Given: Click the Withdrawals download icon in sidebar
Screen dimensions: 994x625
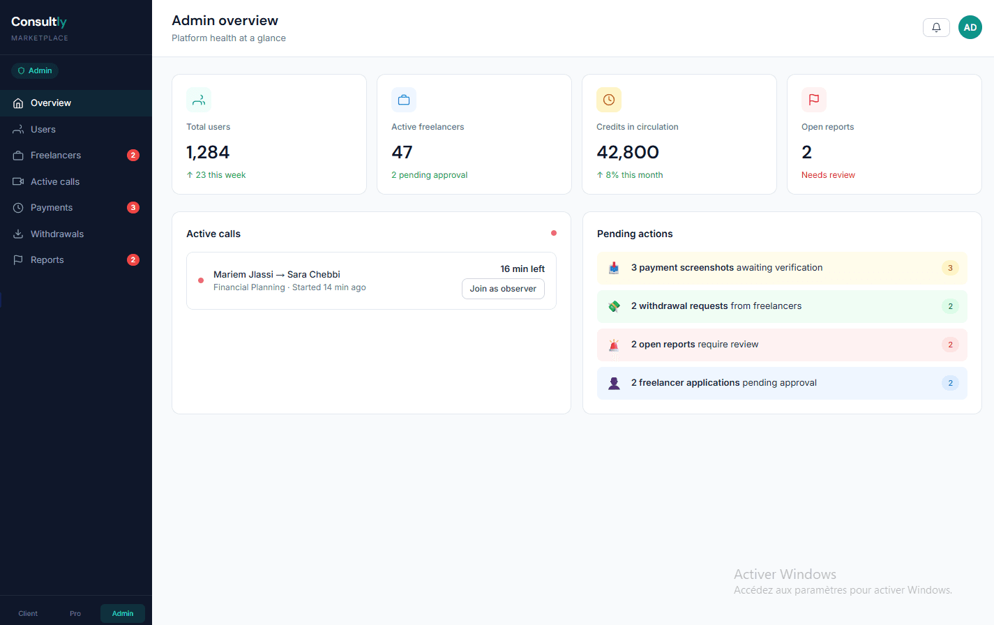Looking at the screenshot, I should pos(18,234).
